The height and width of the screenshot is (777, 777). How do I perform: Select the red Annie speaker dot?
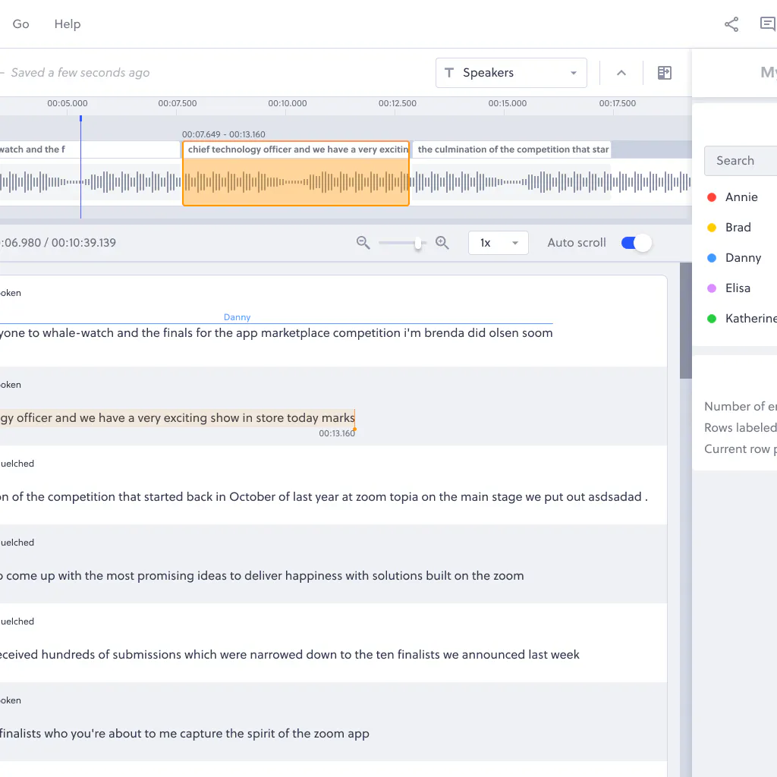pos(712,197)
